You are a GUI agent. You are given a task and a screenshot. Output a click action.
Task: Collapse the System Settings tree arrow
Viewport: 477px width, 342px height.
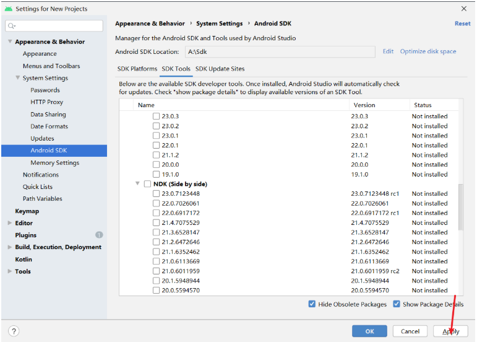coord(18,77)
